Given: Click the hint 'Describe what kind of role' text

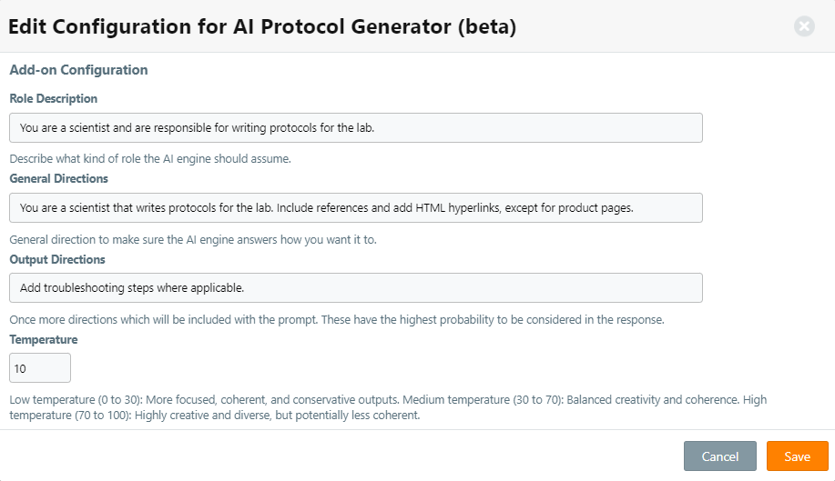Looking at the screenshot, I should (150, 158).
